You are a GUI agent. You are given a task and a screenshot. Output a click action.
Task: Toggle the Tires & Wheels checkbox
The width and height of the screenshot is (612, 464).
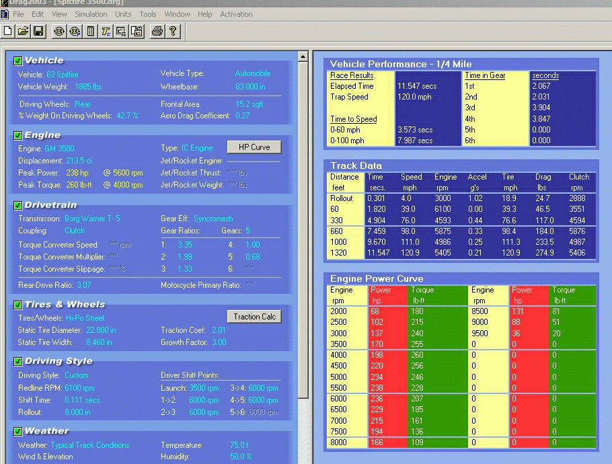point(18,305)
